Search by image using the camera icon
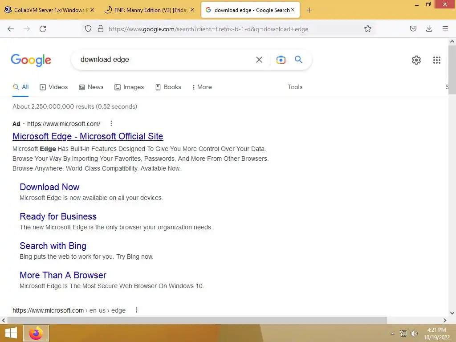 click(281, 60)
